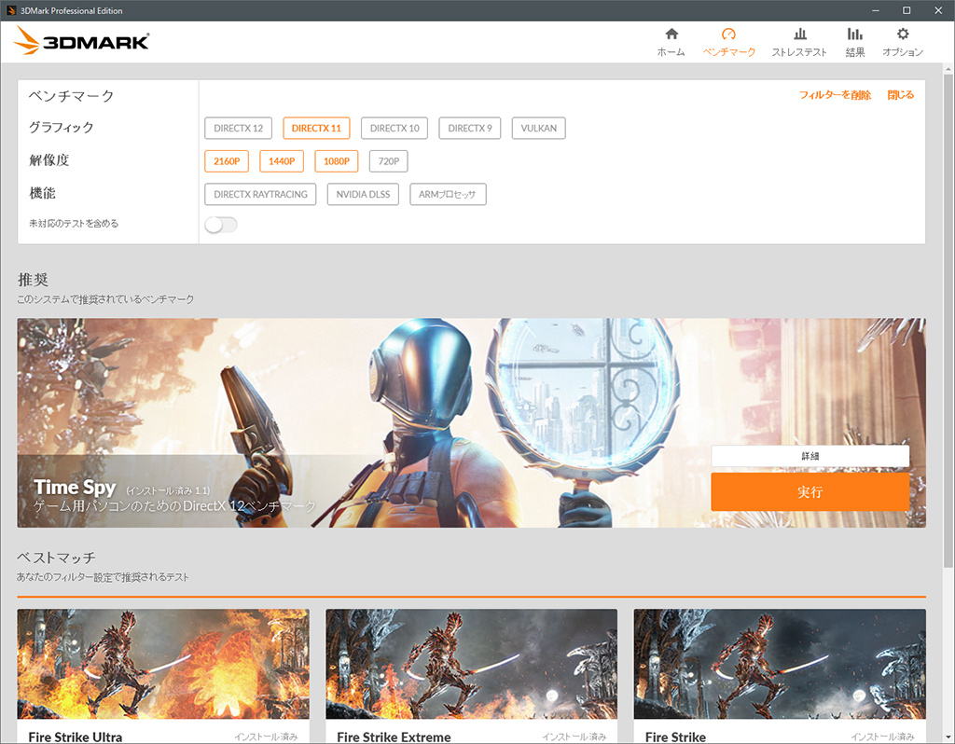Screen dimensions: 955x744
Task: Toggle the DIRECTX 9 filter
Action: pos(470,128)
